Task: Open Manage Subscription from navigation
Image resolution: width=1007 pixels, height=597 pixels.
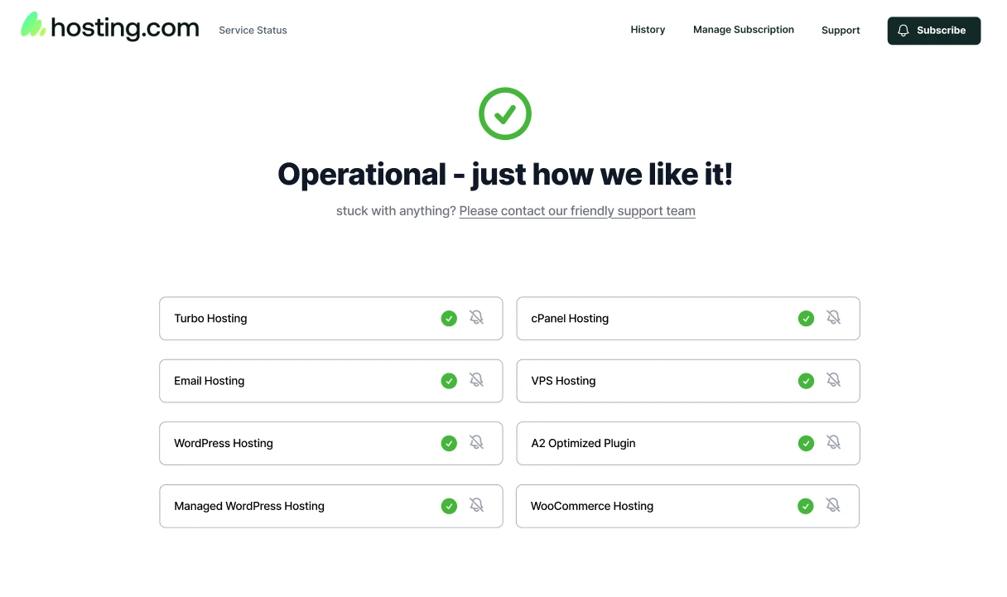Action: click(743, 30)
